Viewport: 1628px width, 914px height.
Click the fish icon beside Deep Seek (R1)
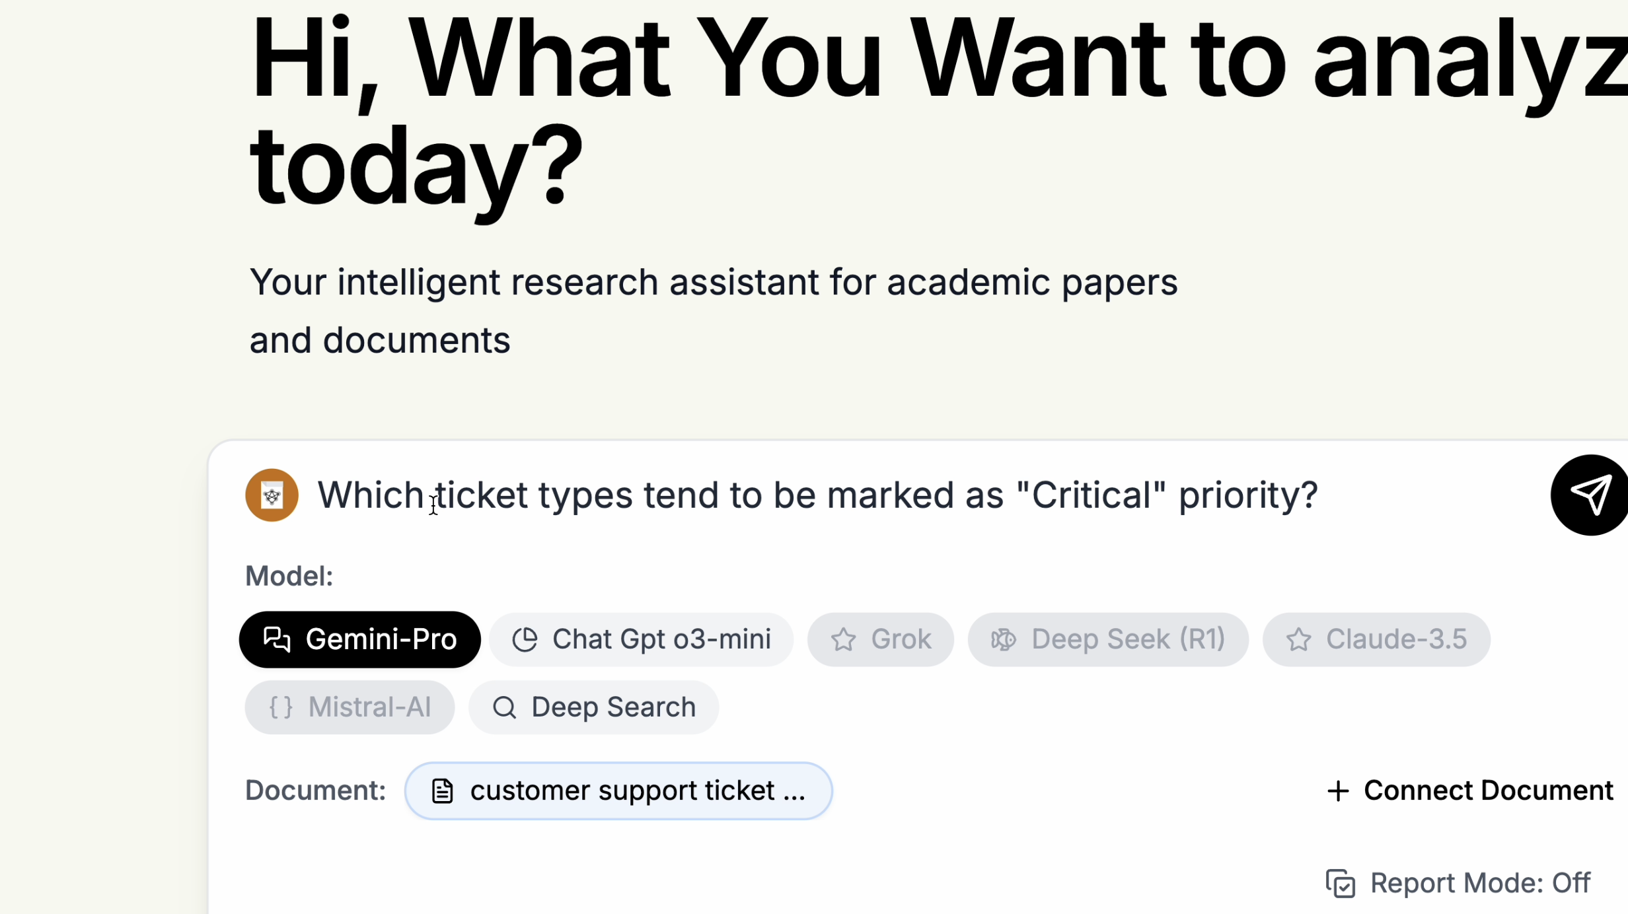pos(1003,639)
